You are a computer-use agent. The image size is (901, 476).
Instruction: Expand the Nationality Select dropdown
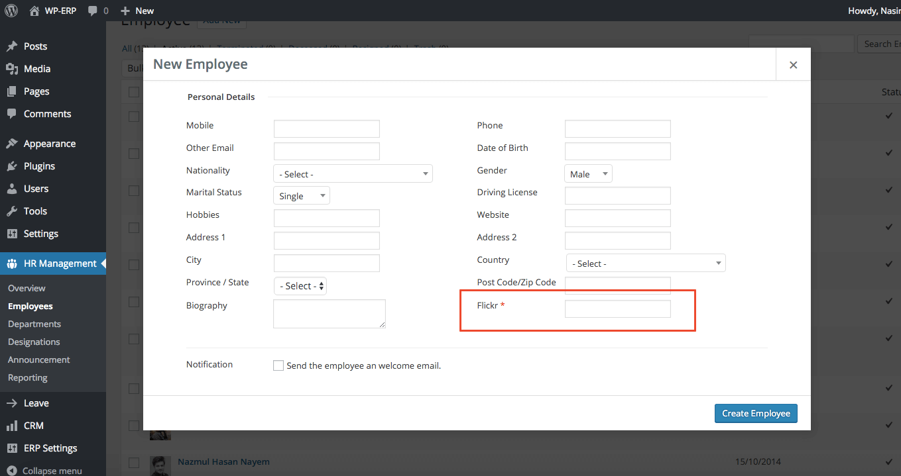(x=353, y=173)
